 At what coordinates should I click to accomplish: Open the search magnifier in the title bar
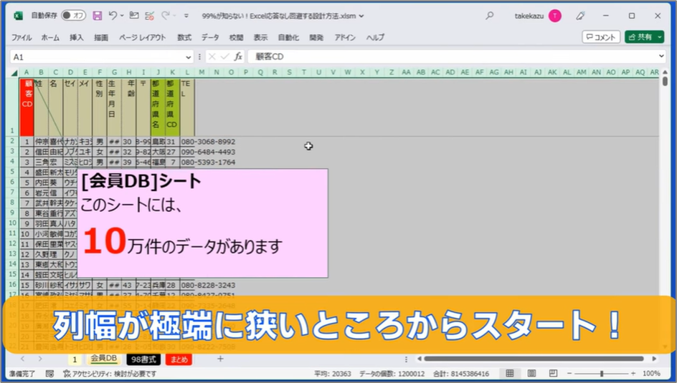(x=490, y=15)
